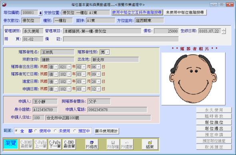Click the 身分證號 field A123456789
The height and width of the screenshot is (155, 236).
coord(45,109)
